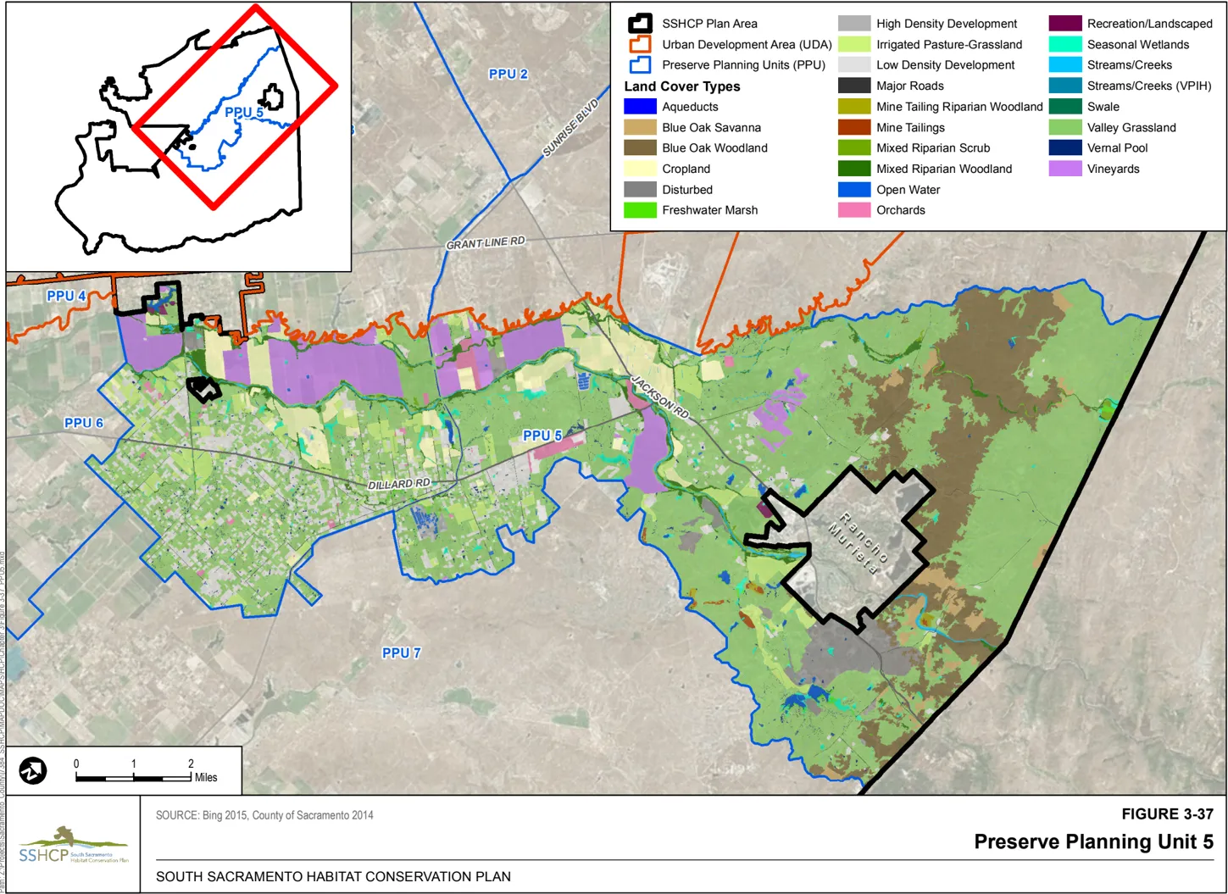Click the SSHCP logo
Viewport: 1228px width, 894px height.
74,847
